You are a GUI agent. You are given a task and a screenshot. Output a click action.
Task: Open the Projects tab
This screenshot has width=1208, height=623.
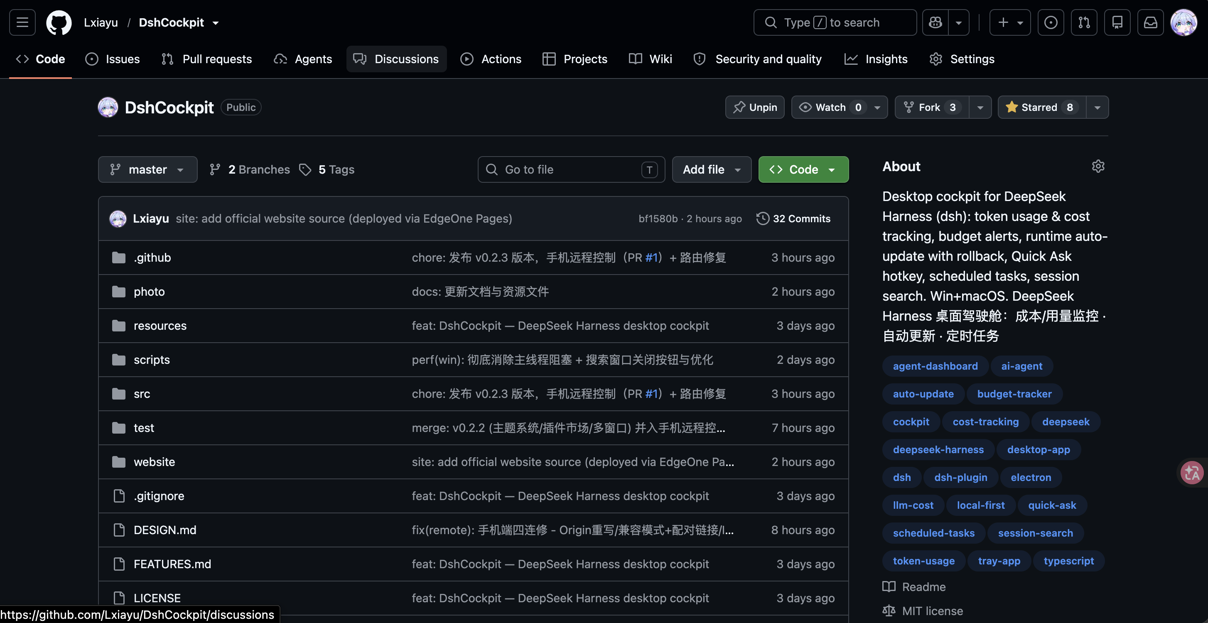tap(575, 59)
